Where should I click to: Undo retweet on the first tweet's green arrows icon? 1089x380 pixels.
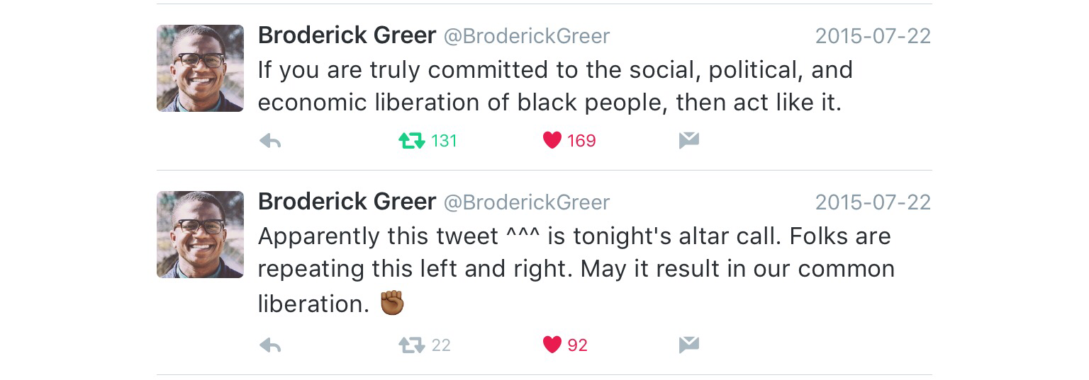tap(411, 142)
